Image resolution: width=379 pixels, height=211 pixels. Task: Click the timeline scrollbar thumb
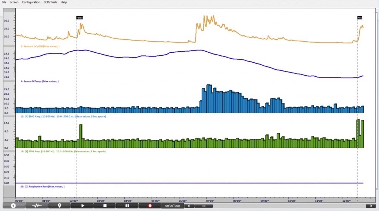(x=204, y=206)
